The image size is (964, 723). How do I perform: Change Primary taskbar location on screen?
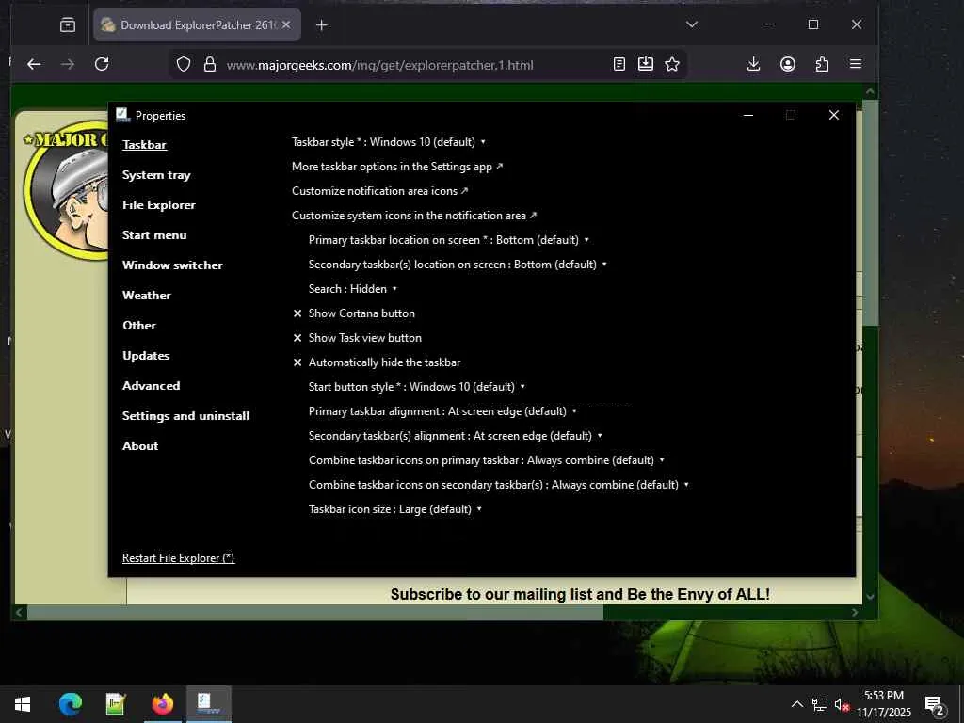449,240
